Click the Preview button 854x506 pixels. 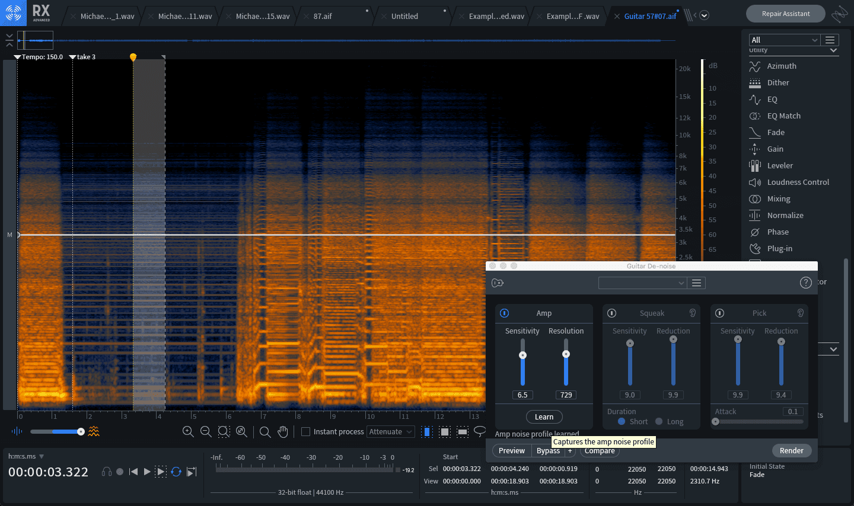512,451
